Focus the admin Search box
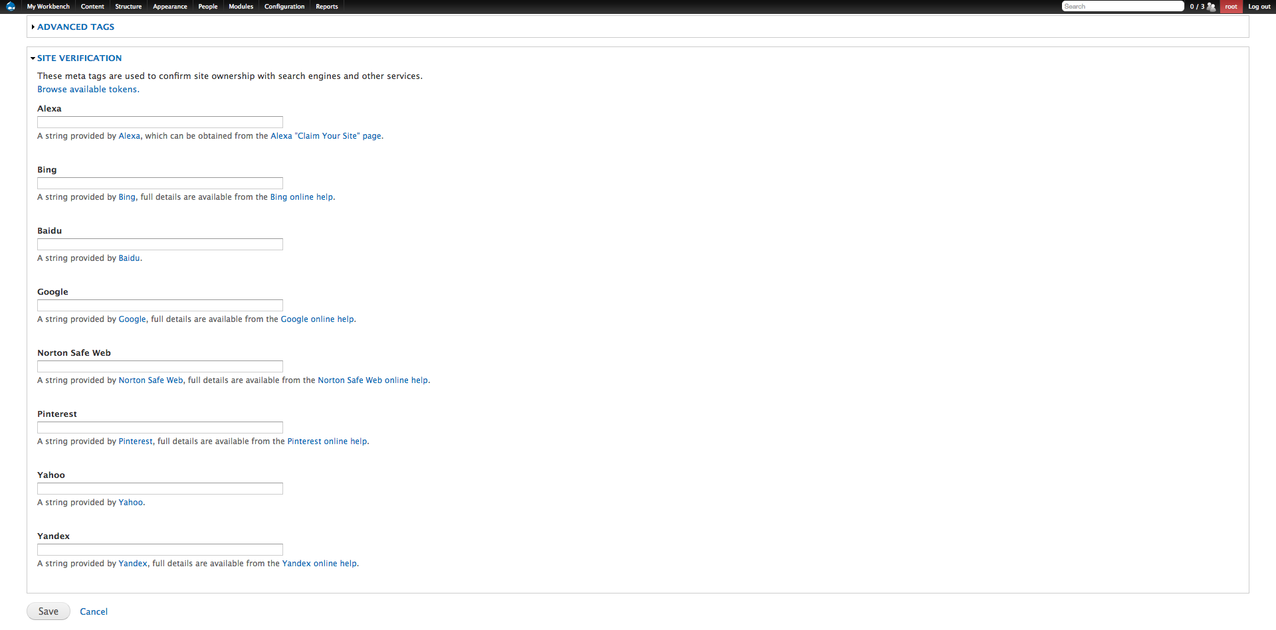This screenshot has height=630, width=1276. [1122, 7]
